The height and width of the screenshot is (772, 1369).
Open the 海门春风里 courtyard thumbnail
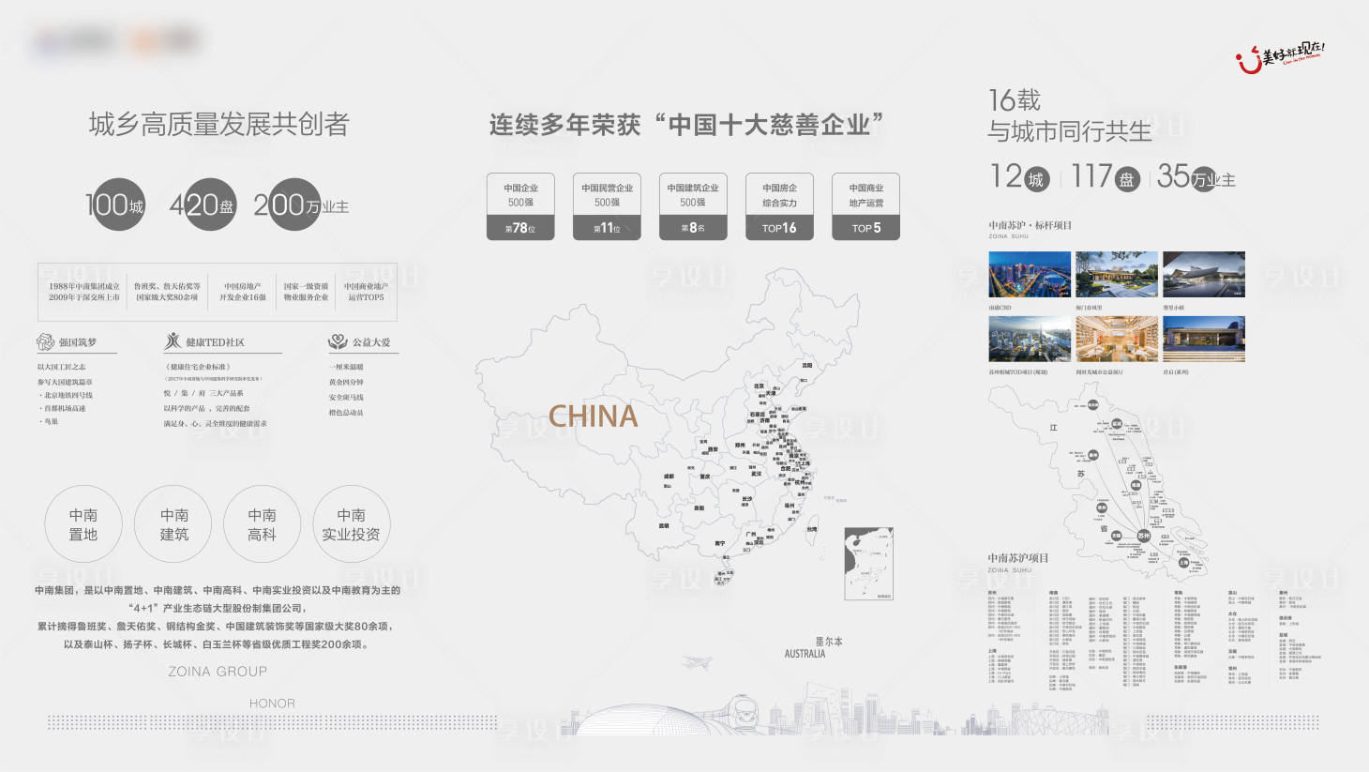coord(1117,275)
